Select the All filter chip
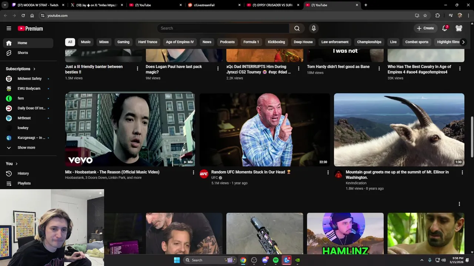The height and width of the screenshot is (266, 474). (x=70, y=42)
